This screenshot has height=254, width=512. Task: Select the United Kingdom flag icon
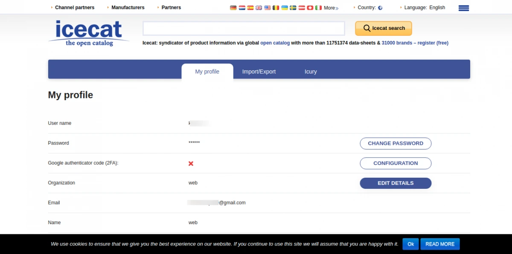point(259,8)
